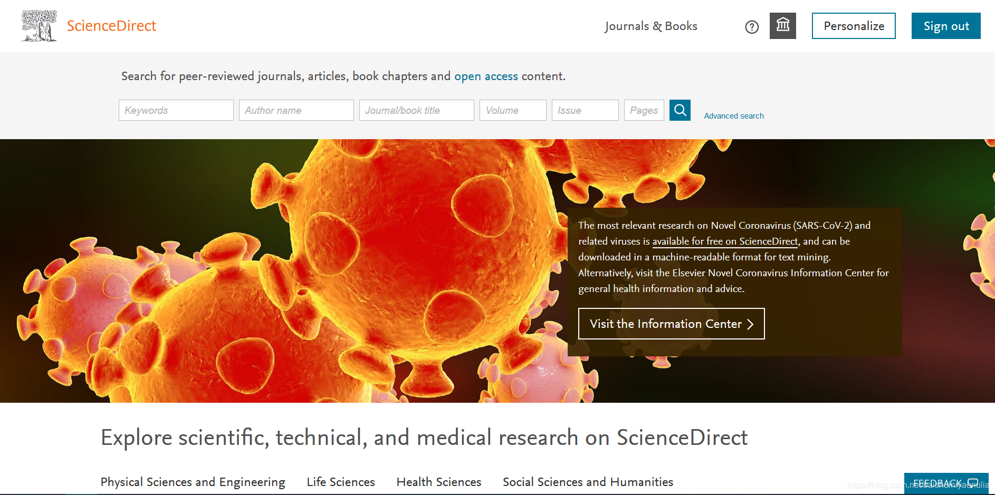The image size is (995, 495).
Task: Open the Feedback button
Action: coord(946,483)
